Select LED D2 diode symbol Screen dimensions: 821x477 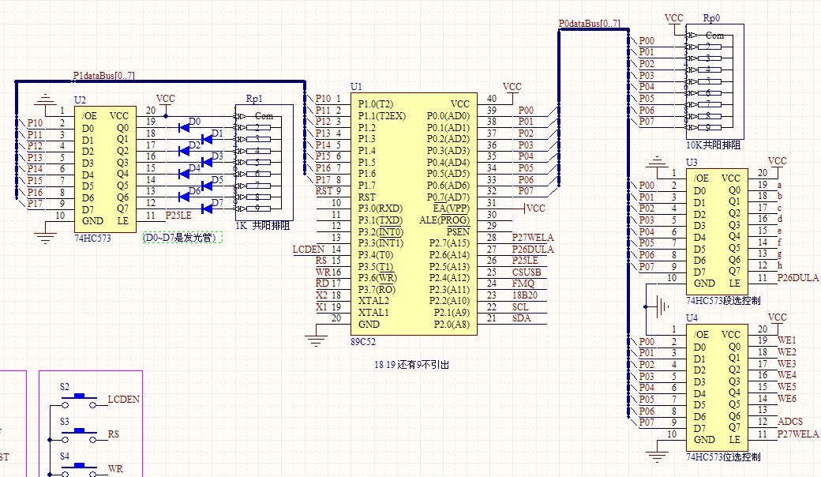[184, 151]
